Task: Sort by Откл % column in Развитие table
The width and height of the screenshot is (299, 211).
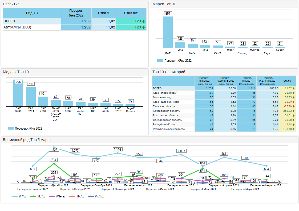Action: 104,13
